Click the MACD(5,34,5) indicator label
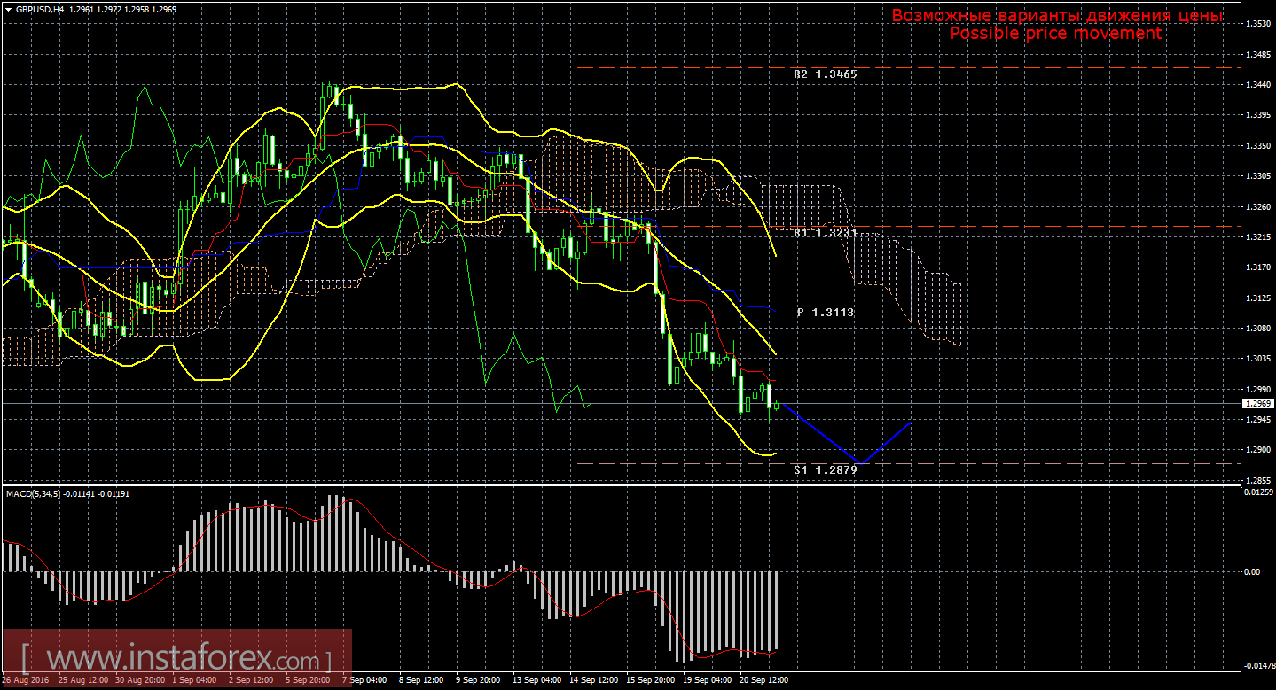Image resolution: width=1276 pixels, height=690 pixels. pos(67,493)
